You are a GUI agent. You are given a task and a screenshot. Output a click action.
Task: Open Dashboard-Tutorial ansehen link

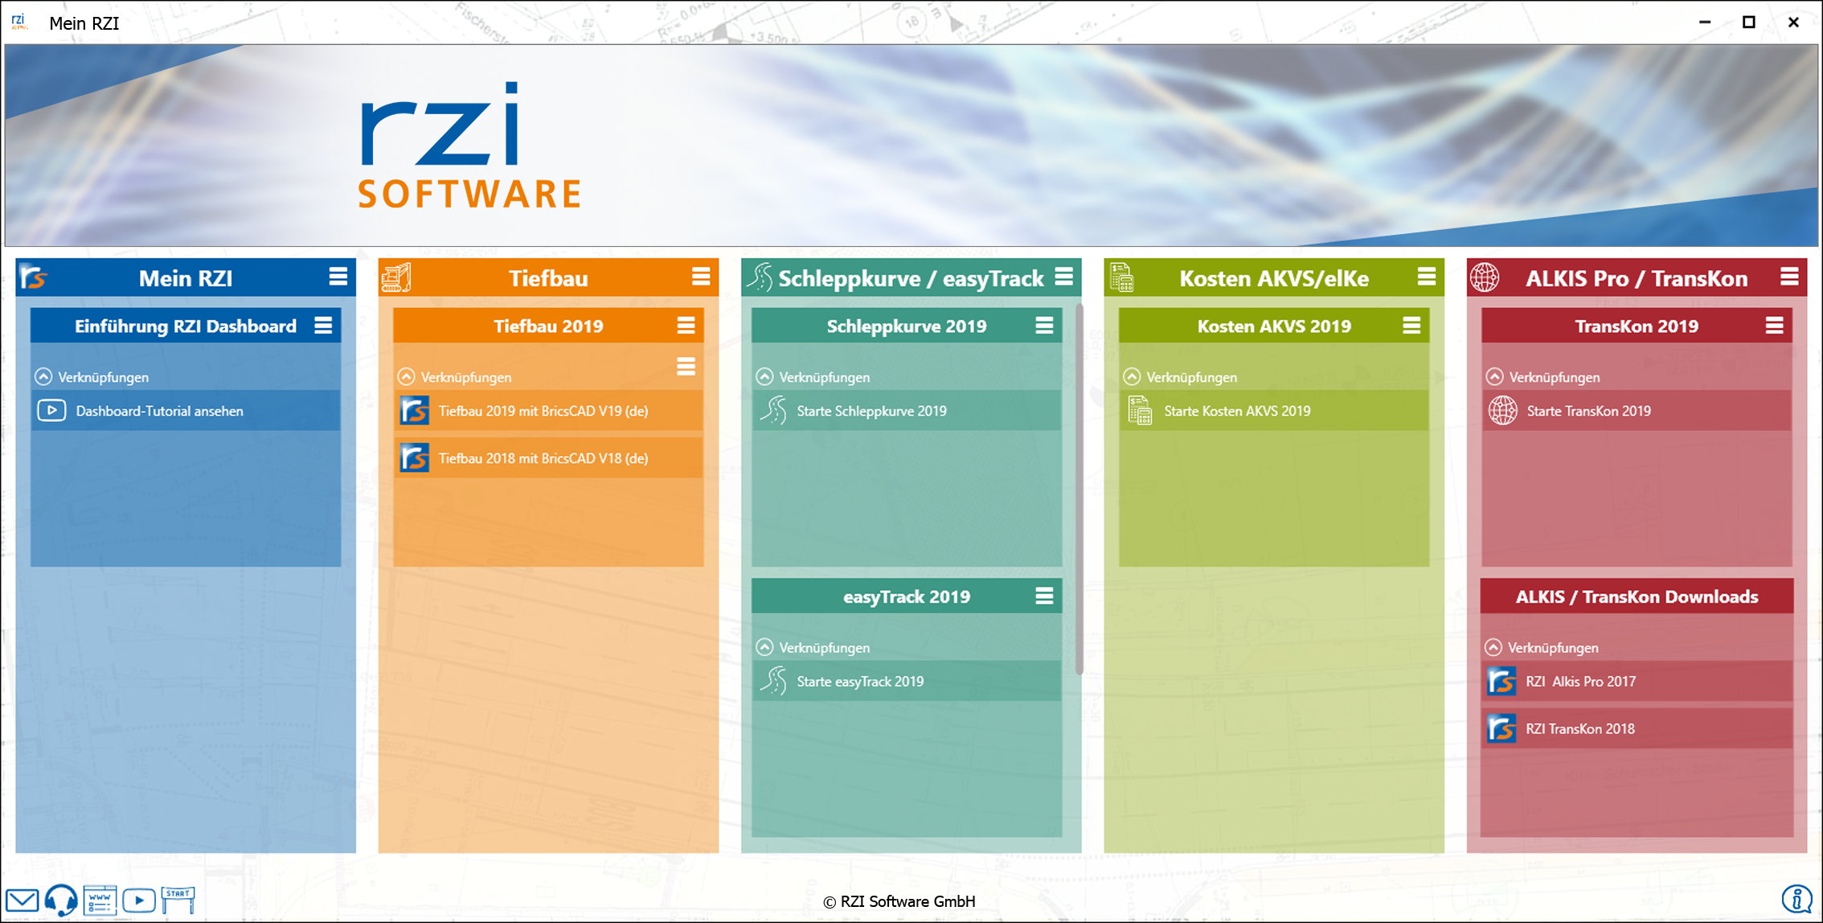click(159, 411)
